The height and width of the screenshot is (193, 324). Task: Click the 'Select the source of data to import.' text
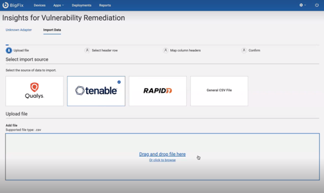(31, 70)
